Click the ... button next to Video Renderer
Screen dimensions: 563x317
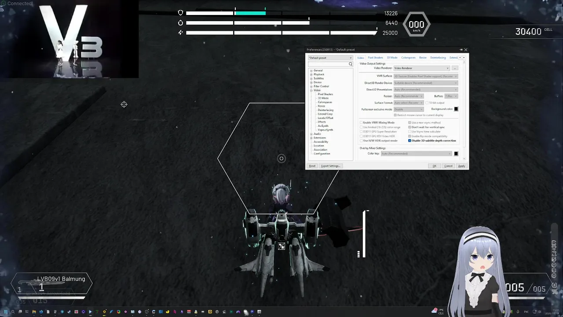point(455,68)
